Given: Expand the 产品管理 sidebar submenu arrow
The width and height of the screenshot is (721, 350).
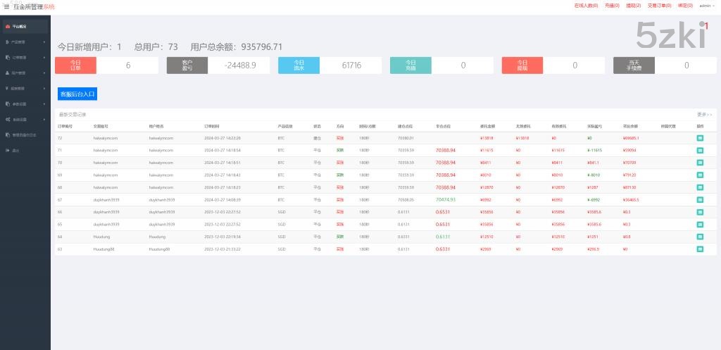Looking at the screenshot, I should click(x=44, y=42).
